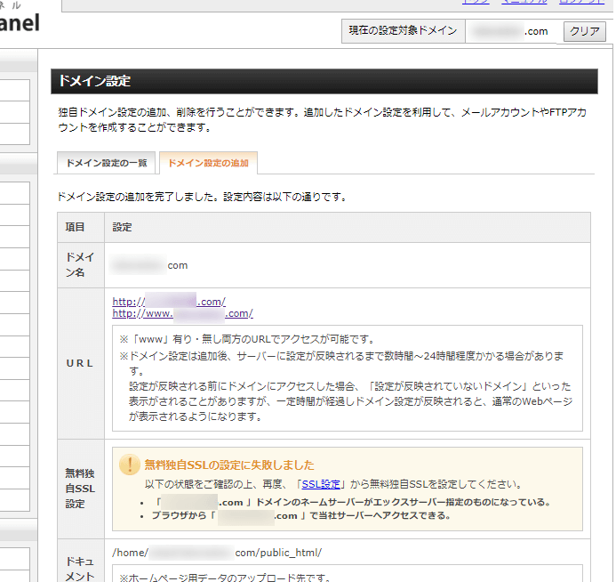616x582 pixels.
Task: Click the SSL setup failed heading text
Action: click(228, 465)
